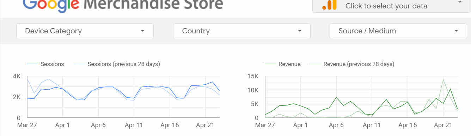The width and height of the screenshot is (471, 136).
Task: Click the 'Apr 11' label on Revenue chart
Action: [372, 125]
